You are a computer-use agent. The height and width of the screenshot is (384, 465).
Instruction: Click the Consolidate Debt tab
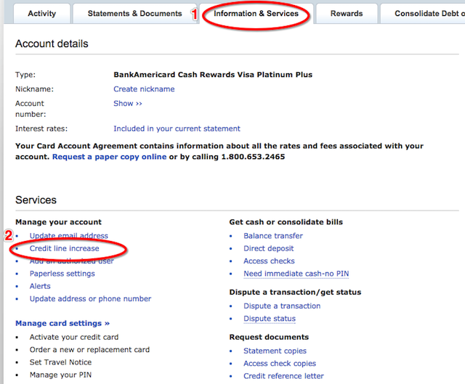point(429,13)
